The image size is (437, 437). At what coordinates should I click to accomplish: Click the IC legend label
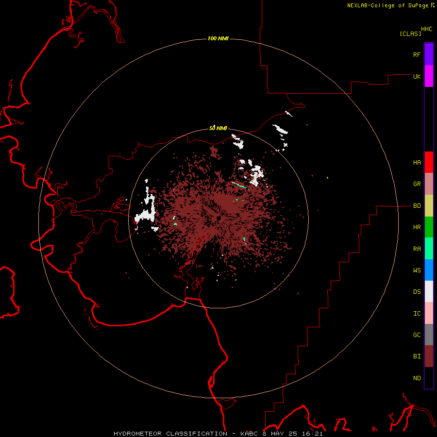(x=417, y=314)
